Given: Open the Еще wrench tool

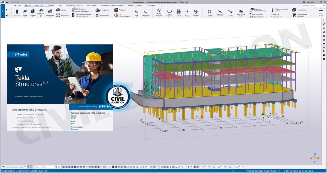Looking at the screenshot, I should [136, 13].
